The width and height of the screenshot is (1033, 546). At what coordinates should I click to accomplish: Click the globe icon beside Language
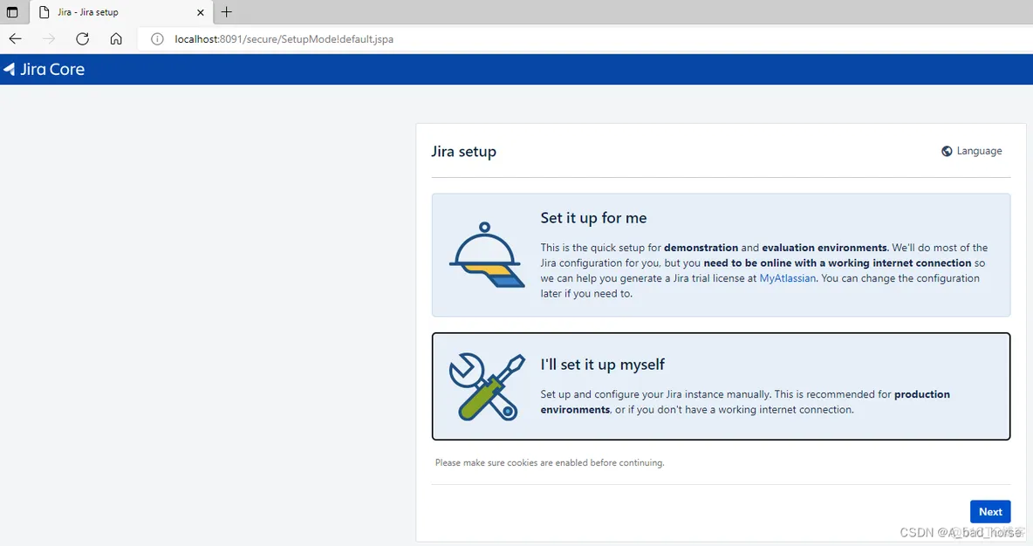point(947,151)
